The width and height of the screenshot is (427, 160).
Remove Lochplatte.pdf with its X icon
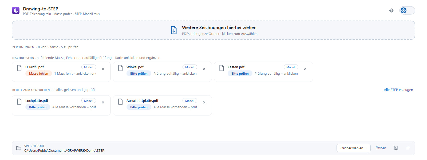point(103,102)
